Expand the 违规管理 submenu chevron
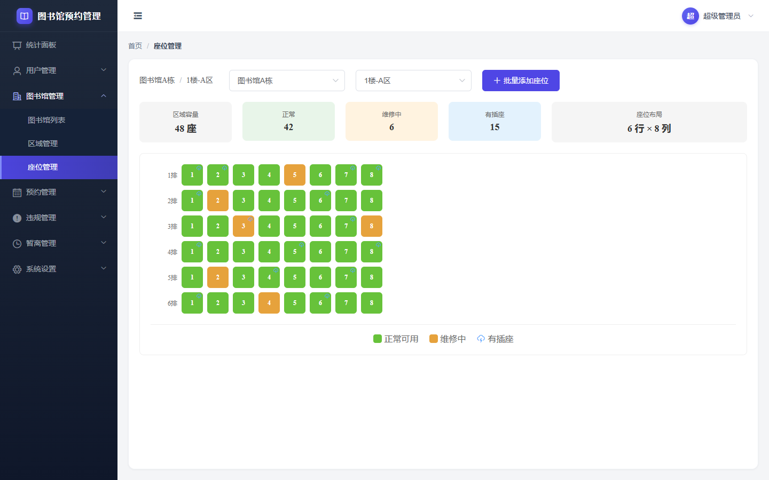 pos(104,217)
